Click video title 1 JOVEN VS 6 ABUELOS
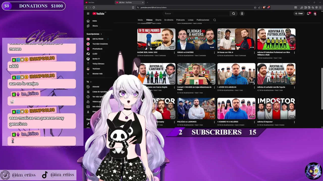 [x=227, y=87]
